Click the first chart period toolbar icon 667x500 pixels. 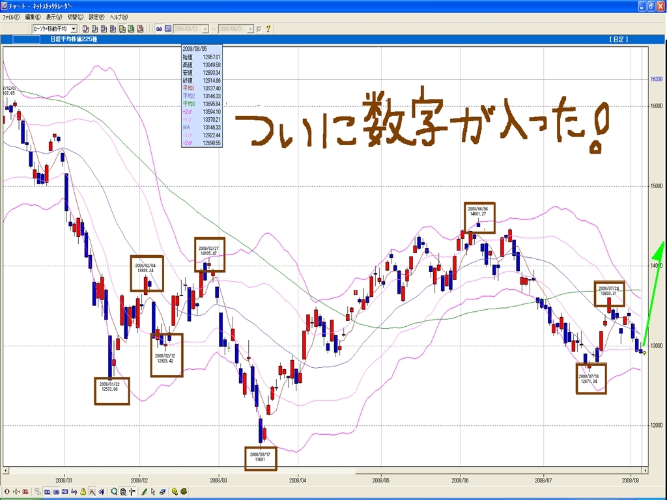(85, 29)
